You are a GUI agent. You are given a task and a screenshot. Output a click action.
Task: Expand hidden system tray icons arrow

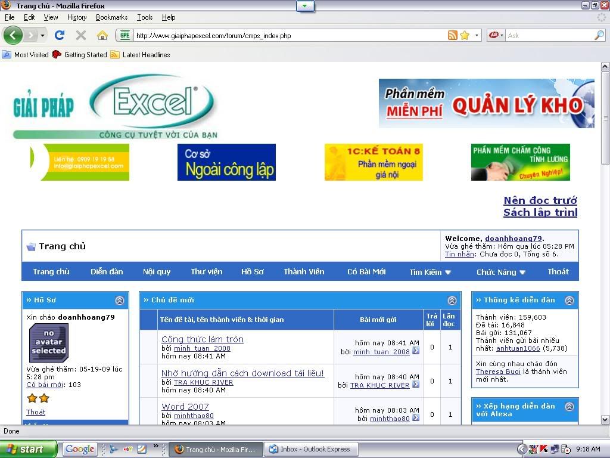(x=522, y=449)
